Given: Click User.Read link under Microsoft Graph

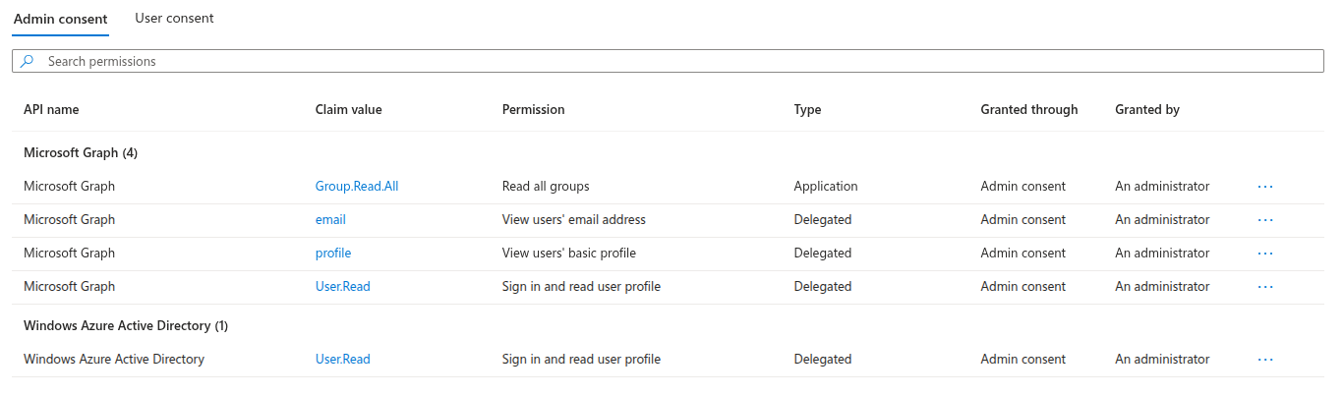Looking at the screenshot, I should [342, 287].
